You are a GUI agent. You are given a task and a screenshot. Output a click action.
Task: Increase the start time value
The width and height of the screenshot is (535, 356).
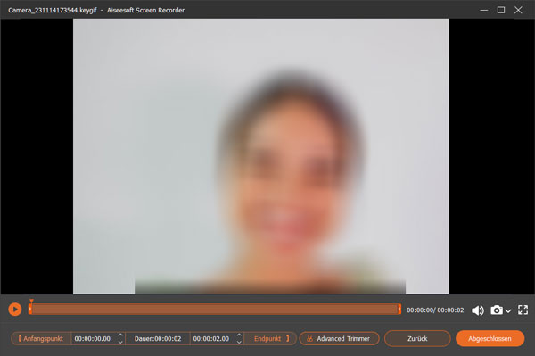coord(120,335)
